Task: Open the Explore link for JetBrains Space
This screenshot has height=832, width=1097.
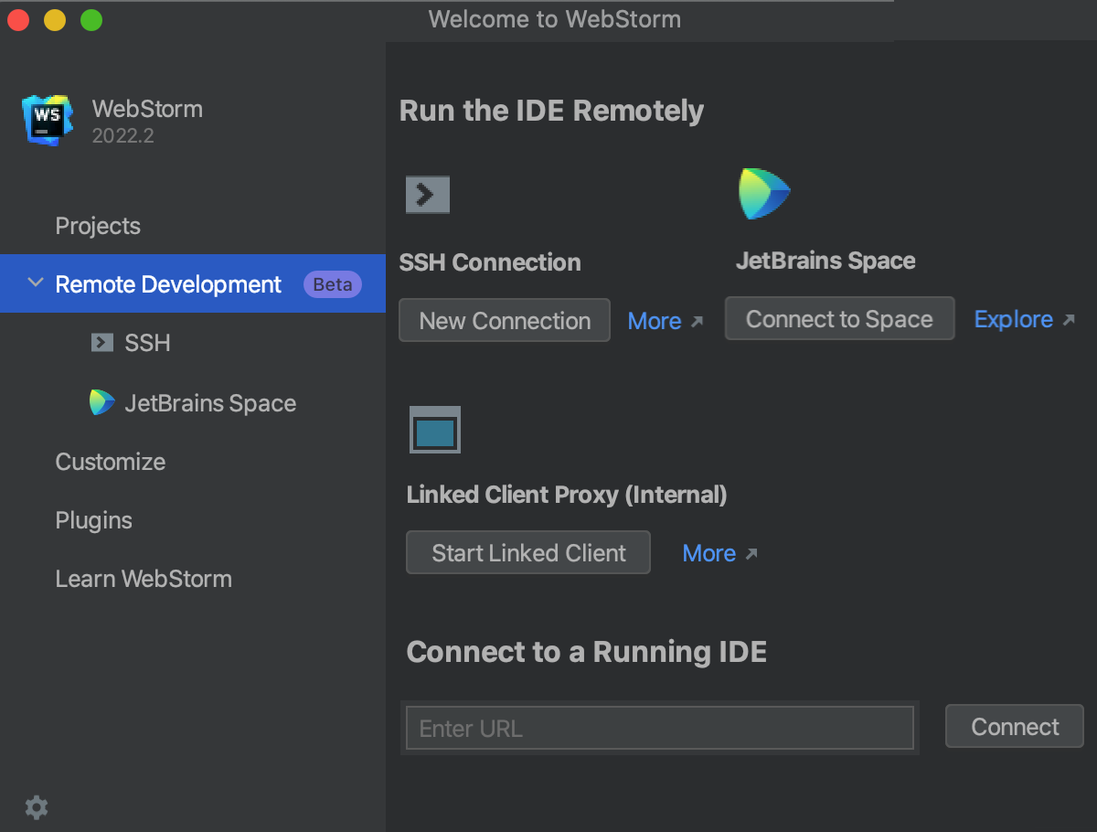Action: [x=1015, y=318]
